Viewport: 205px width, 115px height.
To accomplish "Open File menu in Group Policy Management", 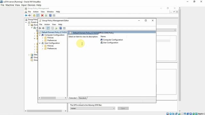I will click(x=29, y=11).
